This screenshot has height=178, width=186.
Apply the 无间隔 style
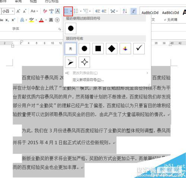coord(171,20)
